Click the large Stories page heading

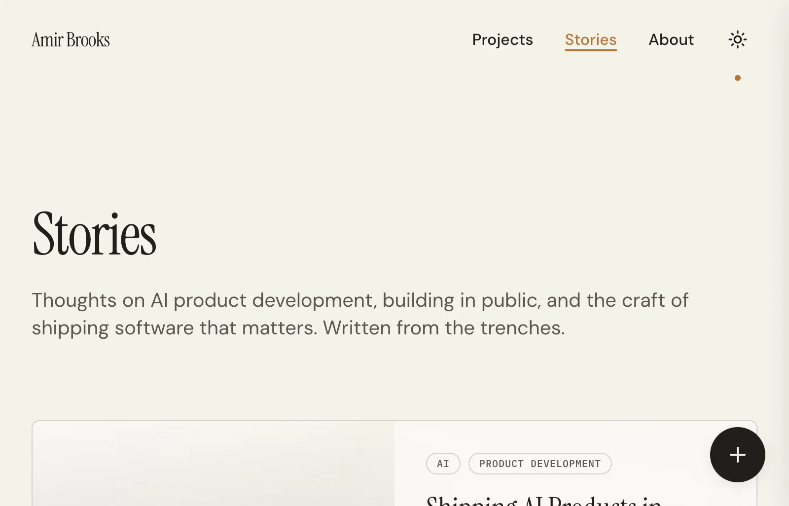[94, 234]
